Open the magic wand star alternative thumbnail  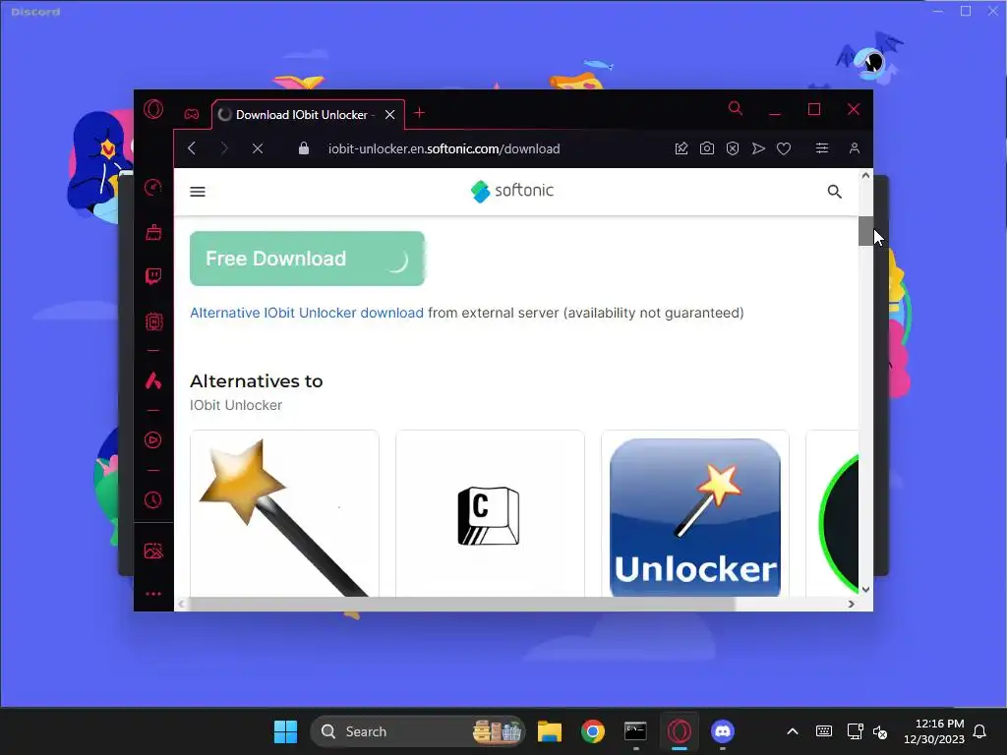click(284, 513)
